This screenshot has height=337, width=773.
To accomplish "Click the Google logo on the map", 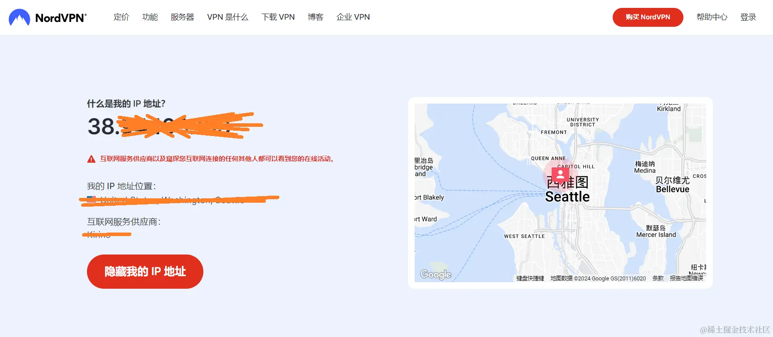I will point(436,274).
